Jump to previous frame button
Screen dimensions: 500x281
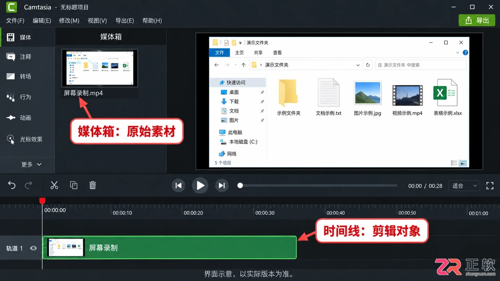click(x=178, y=186)
